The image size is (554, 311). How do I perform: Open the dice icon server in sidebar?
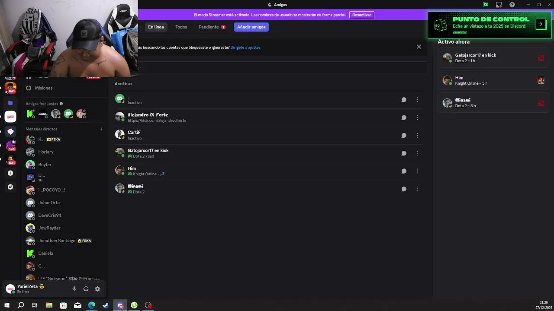coord(10,131)
